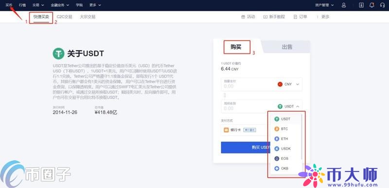Choose EOS from the coin list
The image size is (389, 188).
pyautogui.click(x=285, y=158)
